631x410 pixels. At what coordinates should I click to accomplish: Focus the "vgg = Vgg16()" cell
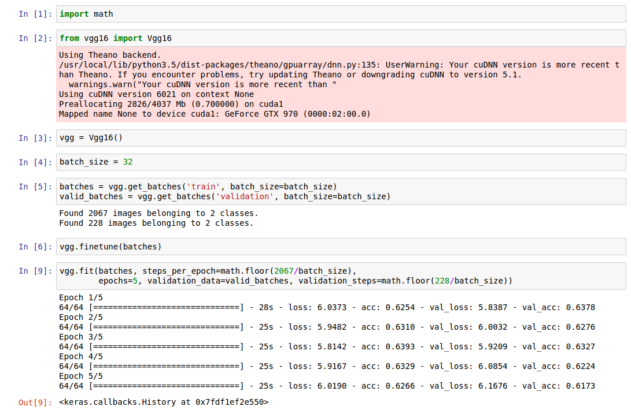tap(341, 138)
